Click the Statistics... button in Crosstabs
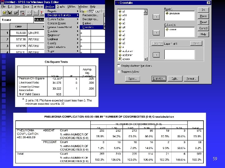The image size is (225, 168). [159, 79]
